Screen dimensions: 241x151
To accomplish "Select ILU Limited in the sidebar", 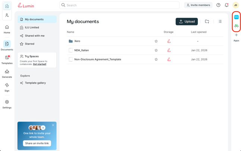I will click(37, 27).
